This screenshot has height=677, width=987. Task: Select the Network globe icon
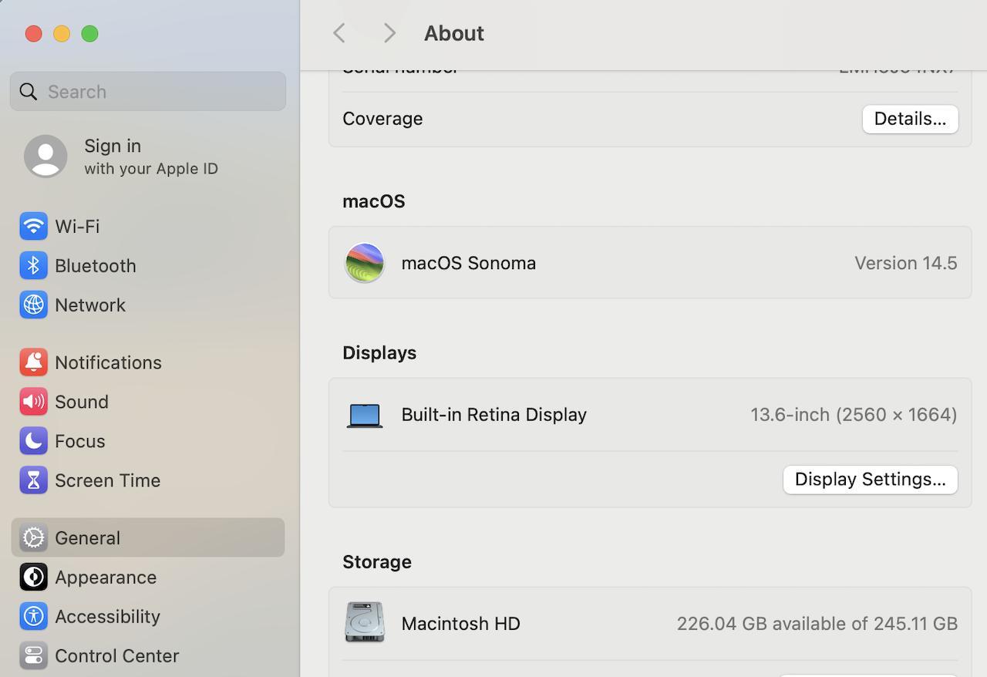33,305
